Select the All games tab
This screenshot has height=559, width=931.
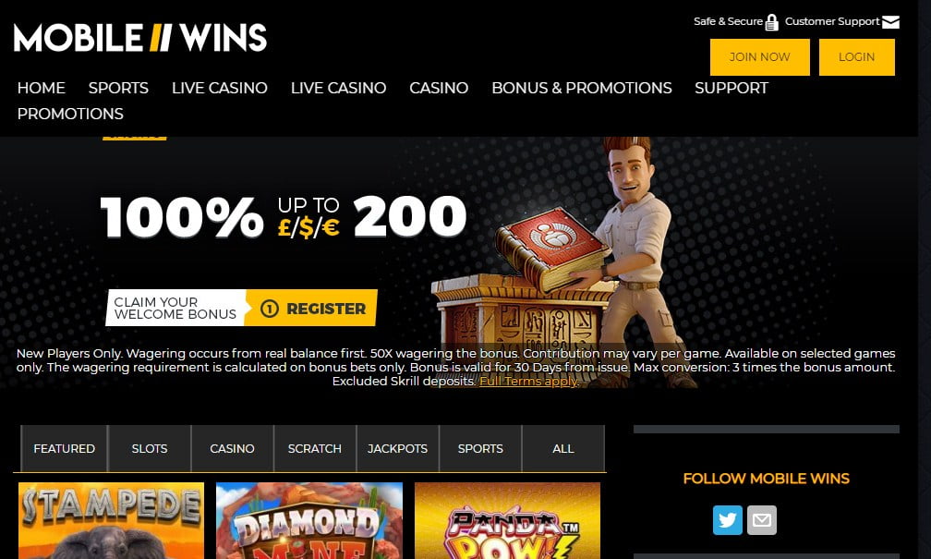562,448
